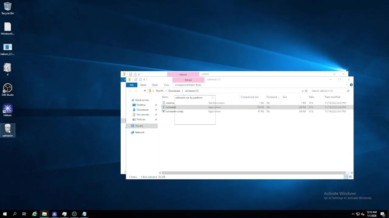Click the zip folder icon in salinewin (1) title bar
The height and width of the screenshot is (218, 389).
129,79
